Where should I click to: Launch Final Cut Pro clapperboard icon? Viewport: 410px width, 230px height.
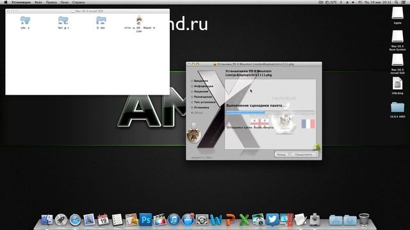click(160, 220)
